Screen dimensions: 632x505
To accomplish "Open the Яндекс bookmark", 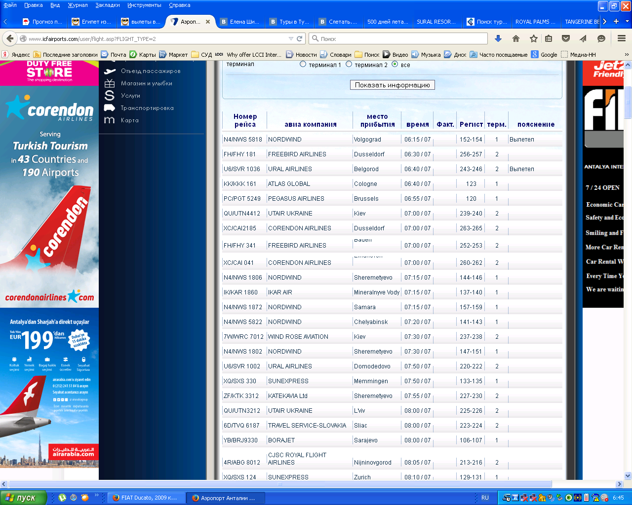I will tap(16, 55).
